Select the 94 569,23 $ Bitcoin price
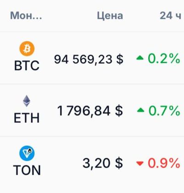184x193 pixels. [x=89, y=60]
